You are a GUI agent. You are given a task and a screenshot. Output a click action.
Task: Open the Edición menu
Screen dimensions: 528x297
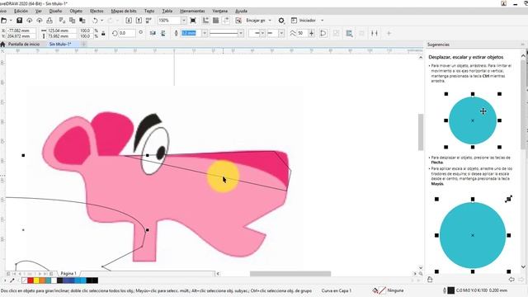click(x=21, y=11)
